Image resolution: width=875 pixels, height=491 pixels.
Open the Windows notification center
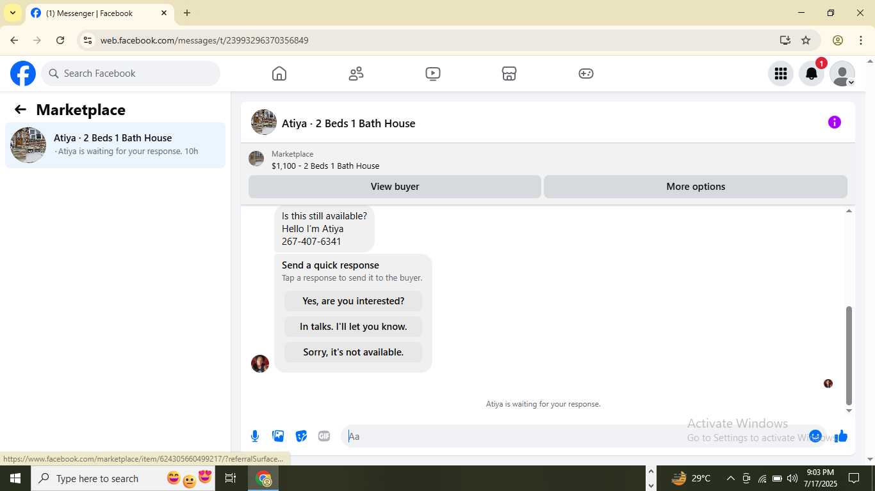(x=854, y=478)
